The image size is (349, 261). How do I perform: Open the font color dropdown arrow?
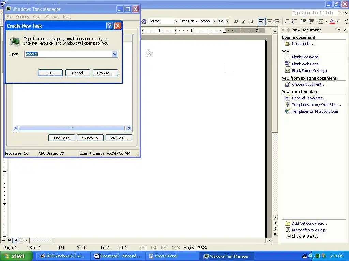coord(338,21)
